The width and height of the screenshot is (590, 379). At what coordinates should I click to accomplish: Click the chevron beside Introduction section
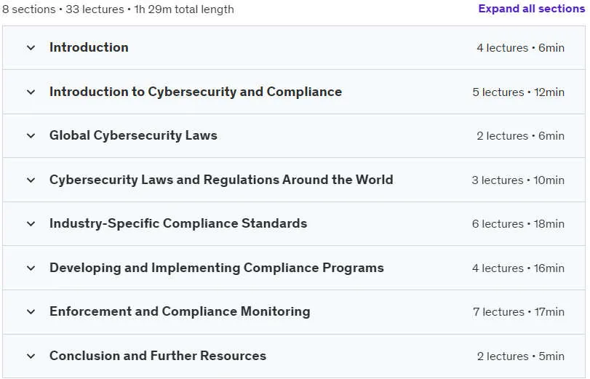tap(31, 48)
